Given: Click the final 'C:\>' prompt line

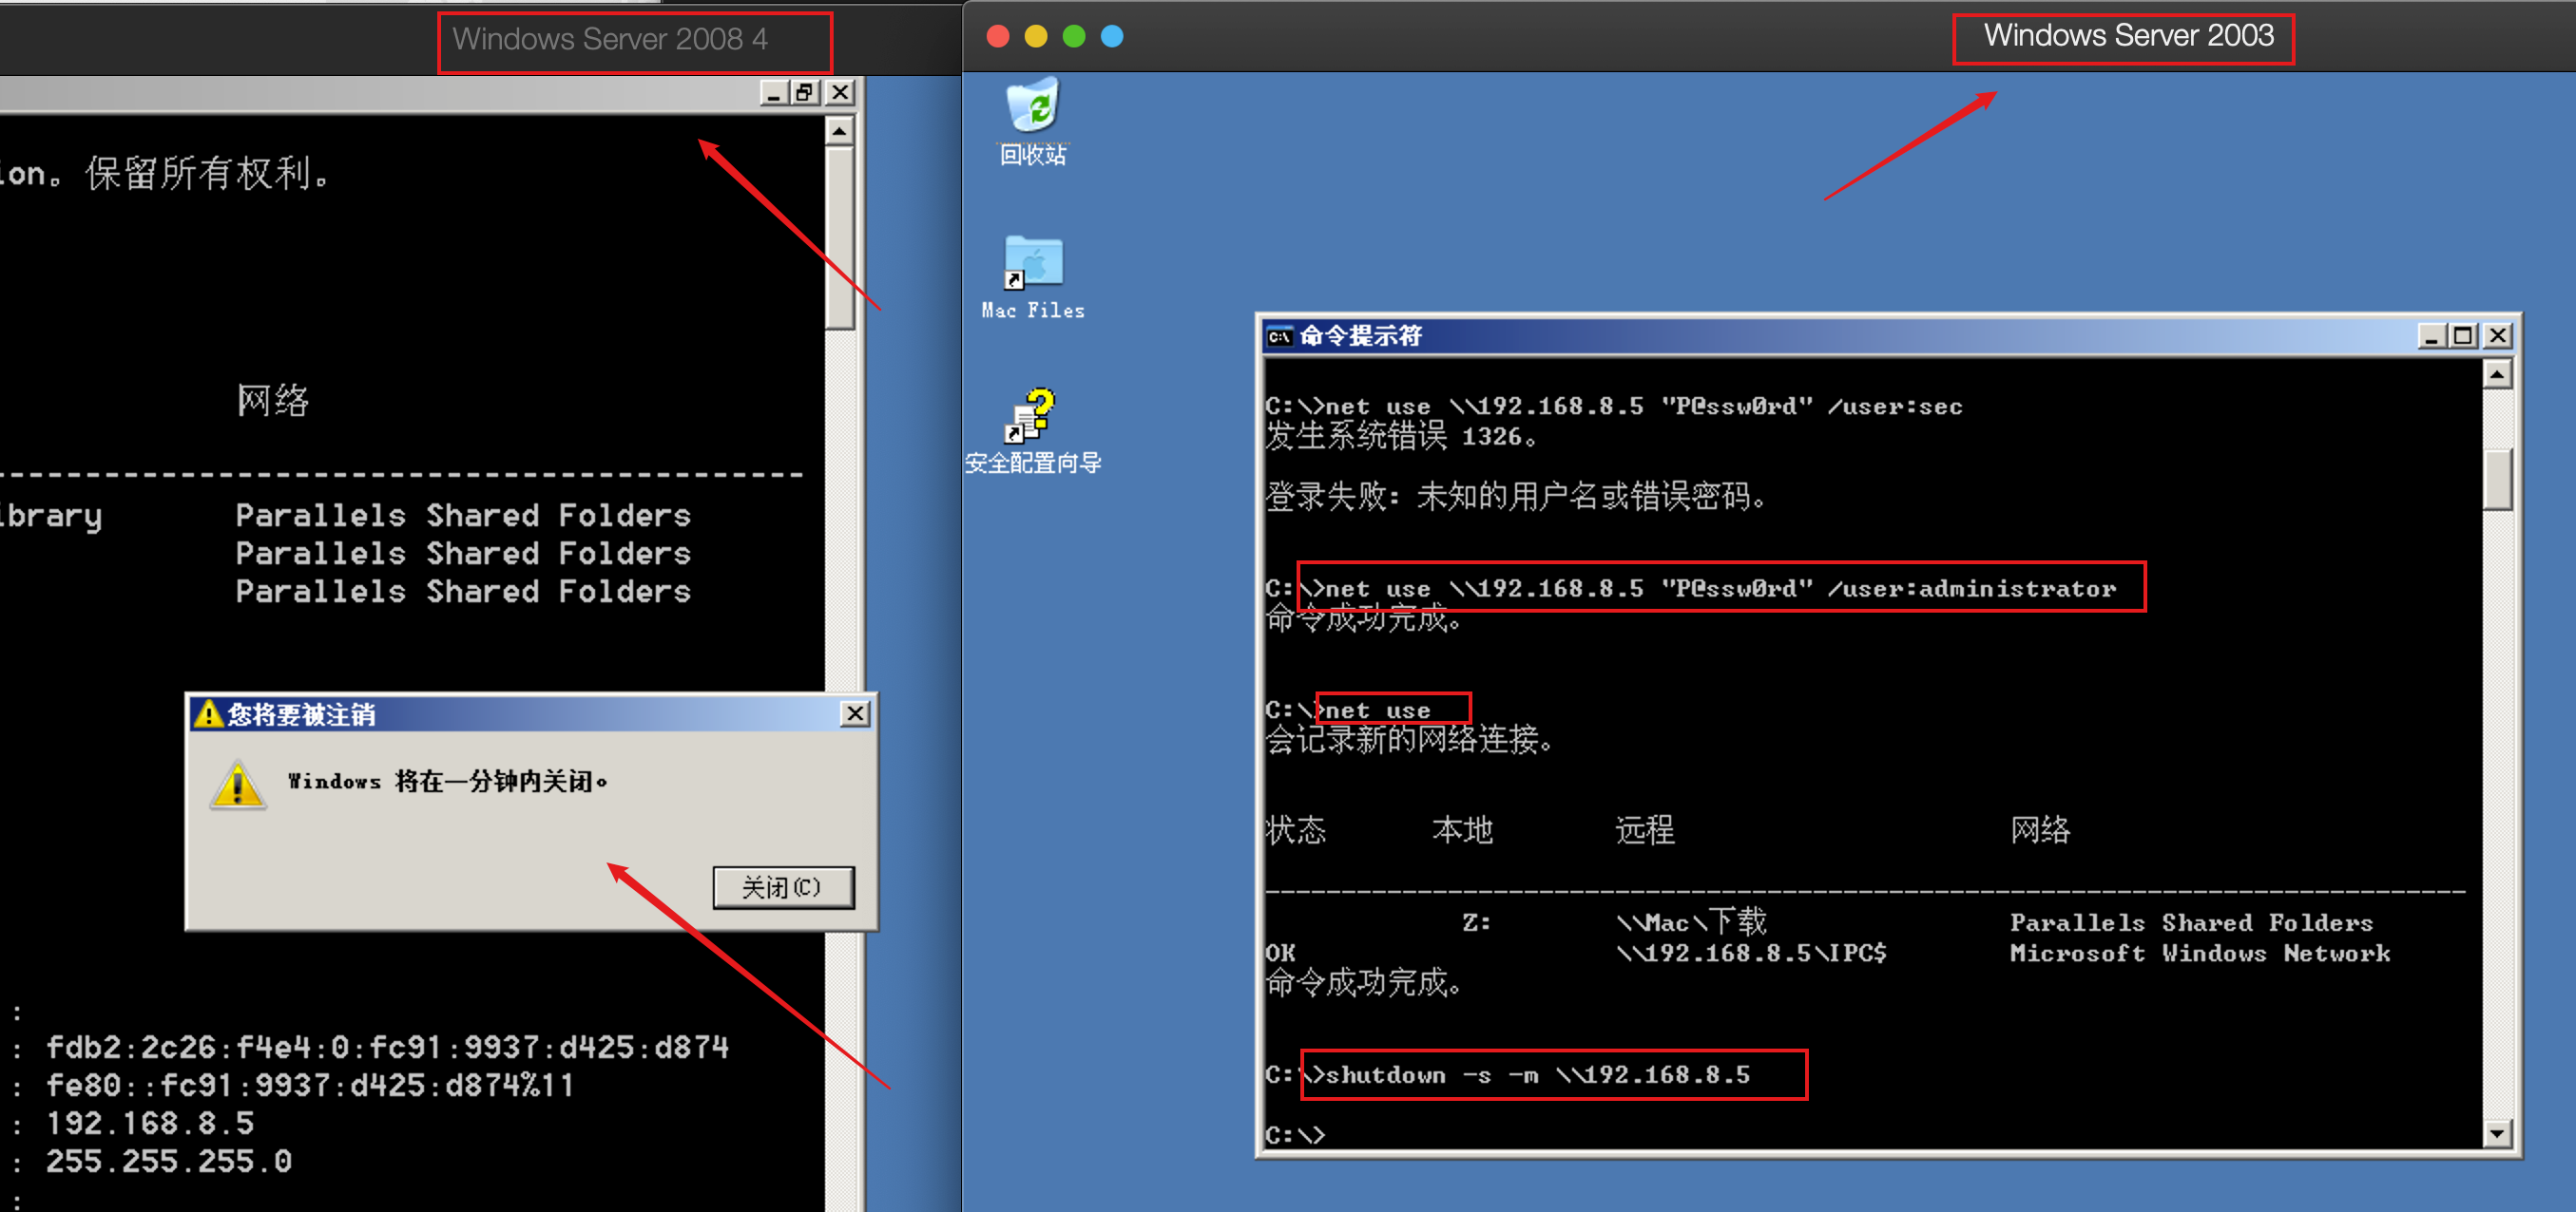Looking at the screenshot, I should coord(1295,1135).
